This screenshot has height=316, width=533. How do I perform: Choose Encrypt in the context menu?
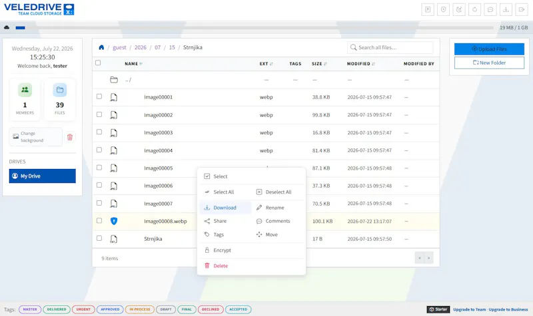(252, 250)
